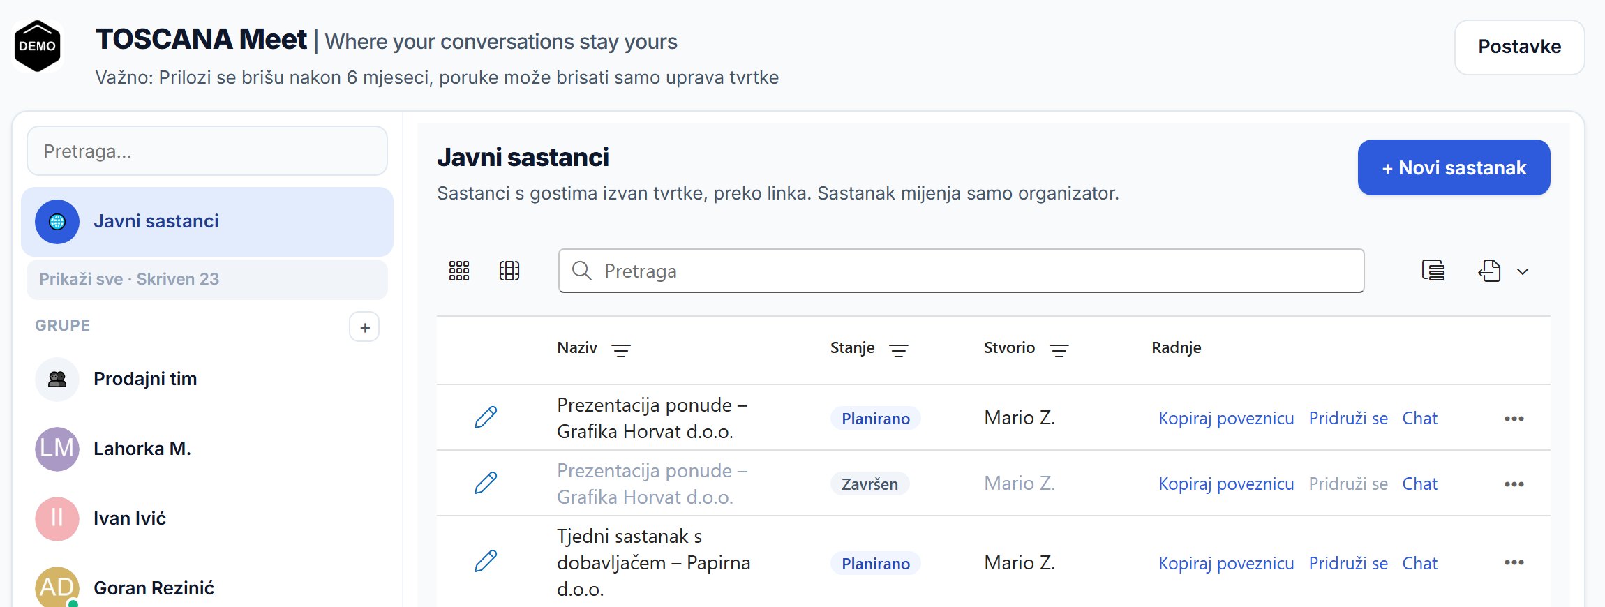Open more actions for the Završen meeting
1605x607 pixels.
point(1514,484)
